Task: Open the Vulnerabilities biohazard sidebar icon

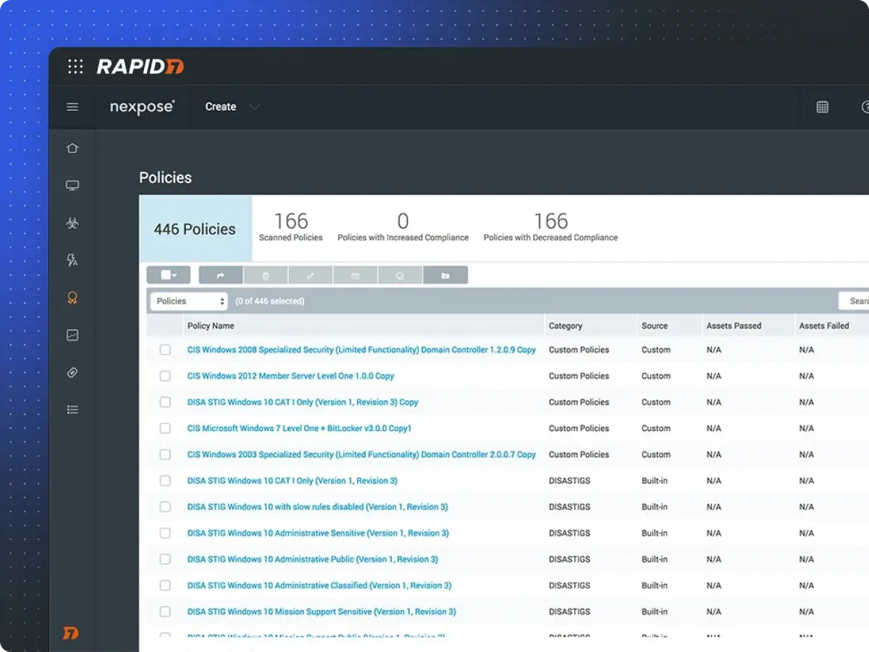Action: pos(72,223)
